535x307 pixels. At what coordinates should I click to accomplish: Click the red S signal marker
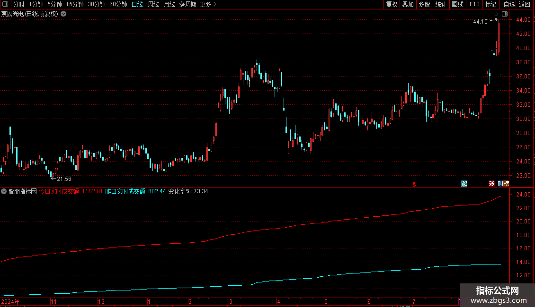[x=414, y=184]
